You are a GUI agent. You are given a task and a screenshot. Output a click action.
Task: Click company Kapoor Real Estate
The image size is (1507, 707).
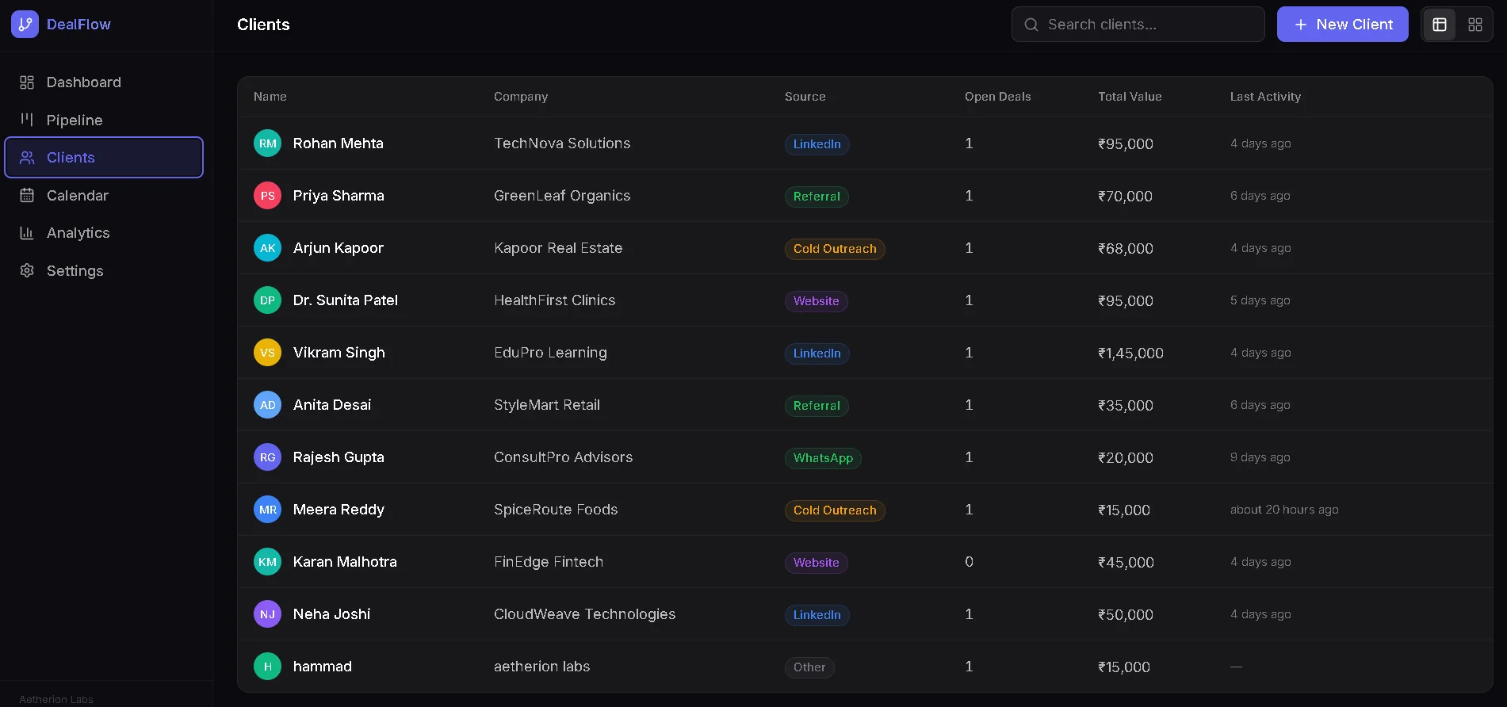click(558, 248)
